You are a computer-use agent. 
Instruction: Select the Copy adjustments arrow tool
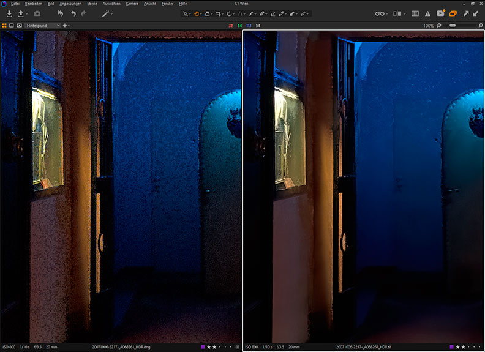pos(292,13)
